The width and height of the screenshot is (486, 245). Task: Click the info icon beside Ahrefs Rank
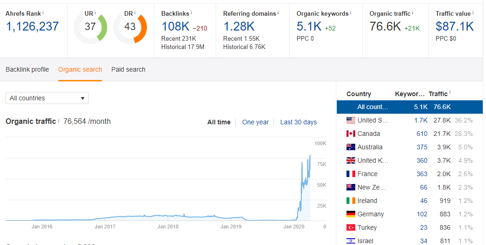(x=43, y=12)
